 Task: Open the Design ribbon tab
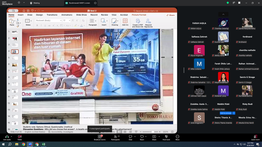(39, 15)
